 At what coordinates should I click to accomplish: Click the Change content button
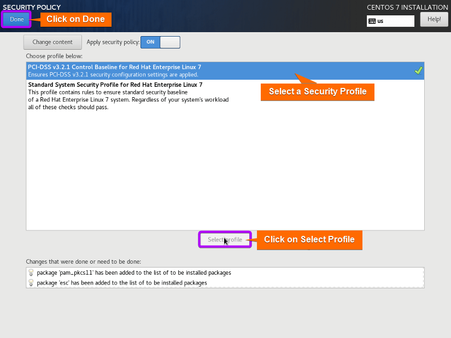tap(52, 42)
